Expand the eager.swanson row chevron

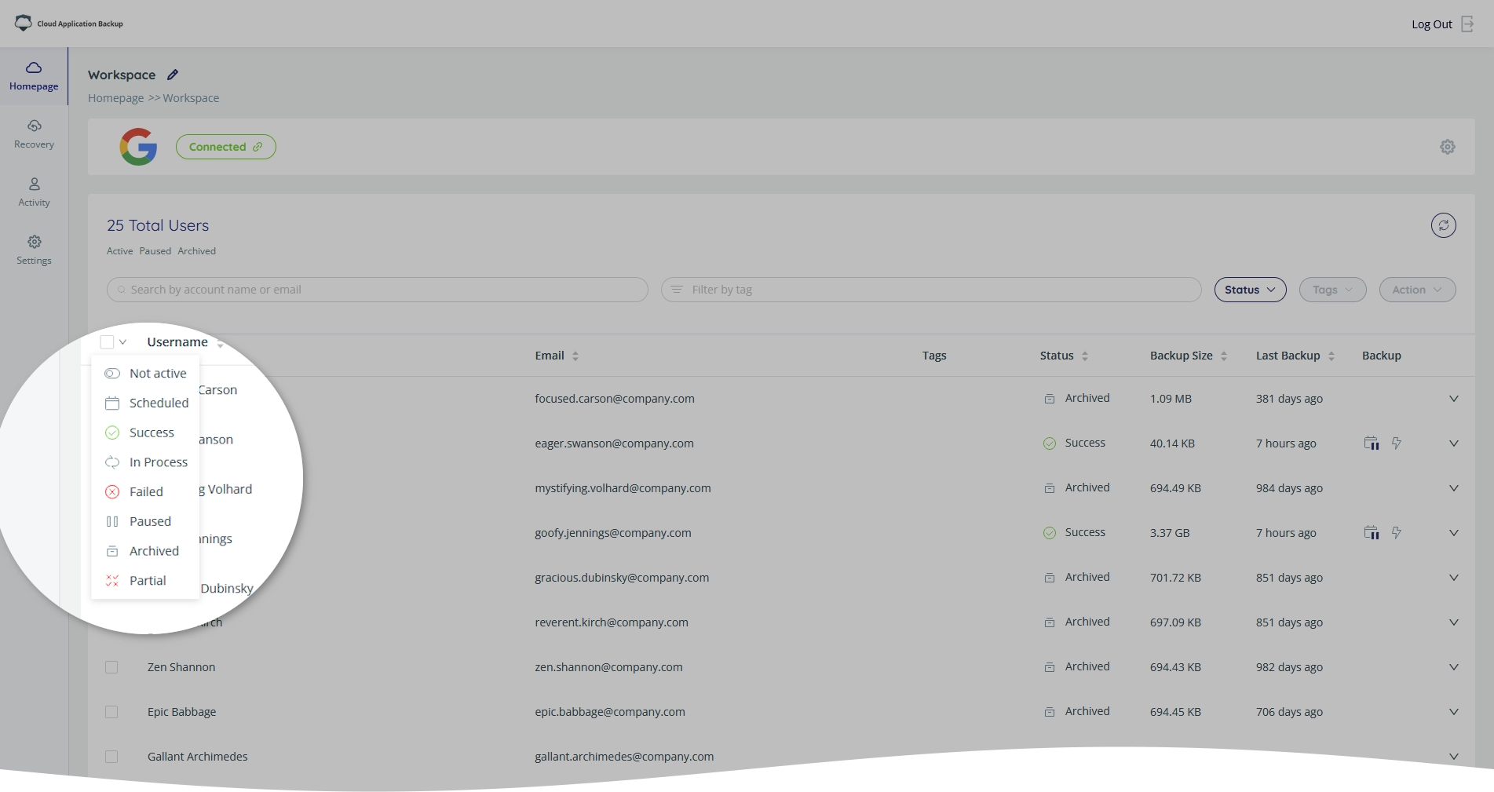[x=1454, y=443]
